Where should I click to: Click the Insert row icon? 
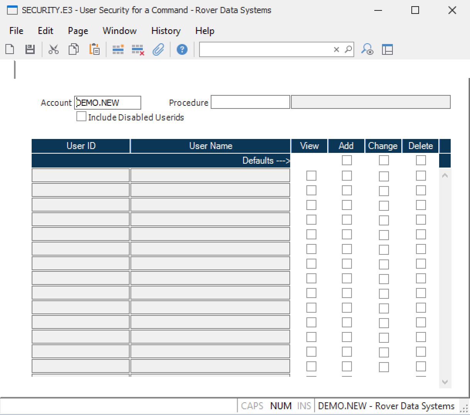tap(118, 49)
